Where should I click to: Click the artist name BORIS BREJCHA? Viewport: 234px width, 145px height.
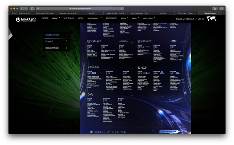(x=142, y=50)
